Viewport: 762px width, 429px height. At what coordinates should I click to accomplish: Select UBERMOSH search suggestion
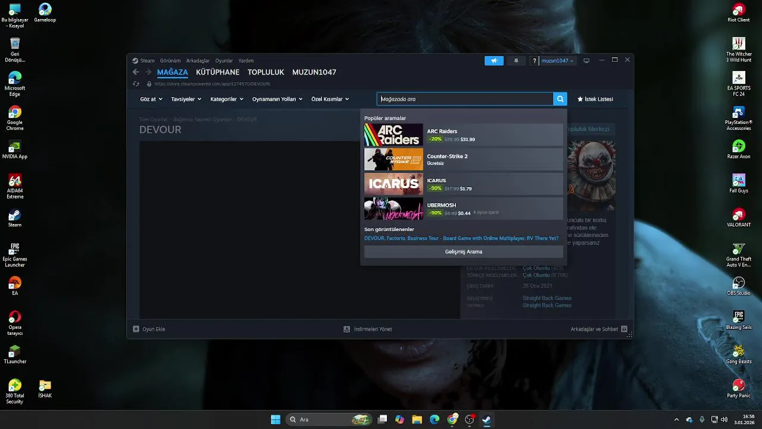(464, 209)
